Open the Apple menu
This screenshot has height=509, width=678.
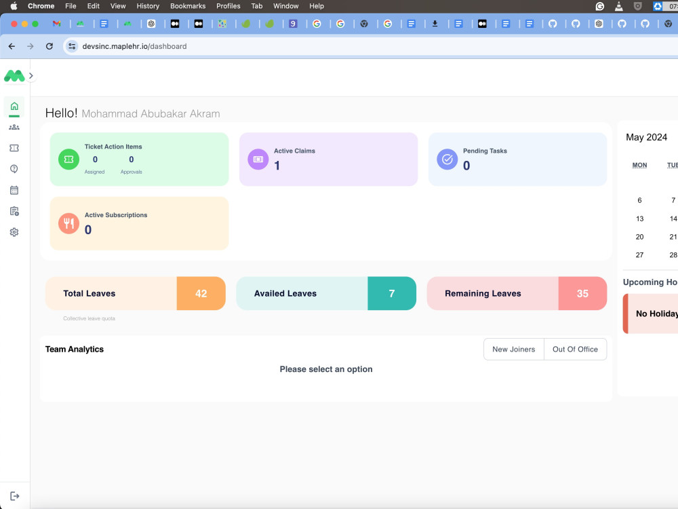coord(14,6)
